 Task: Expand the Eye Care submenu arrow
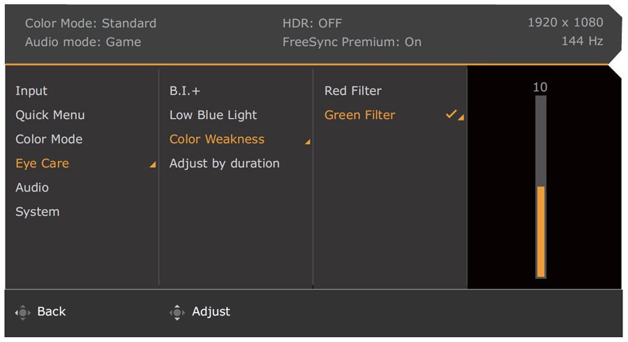(153, 164)
